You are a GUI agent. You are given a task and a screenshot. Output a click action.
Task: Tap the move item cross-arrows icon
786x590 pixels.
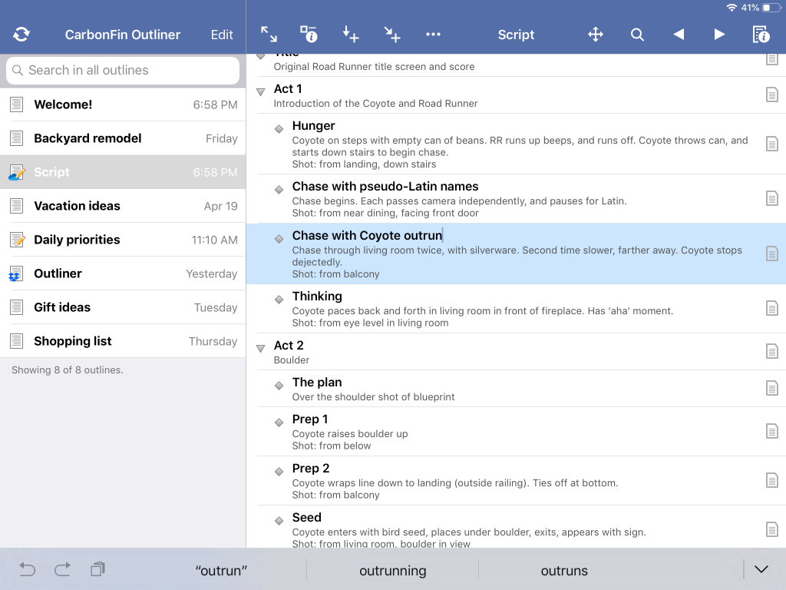click(596, 34)
